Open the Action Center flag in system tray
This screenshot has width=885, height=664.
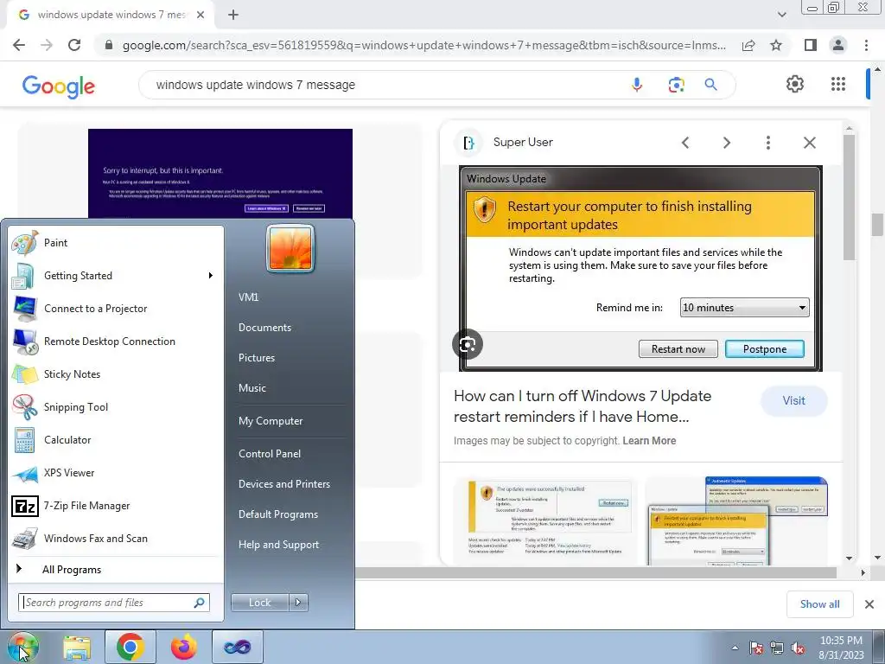(x=755, y=648)
